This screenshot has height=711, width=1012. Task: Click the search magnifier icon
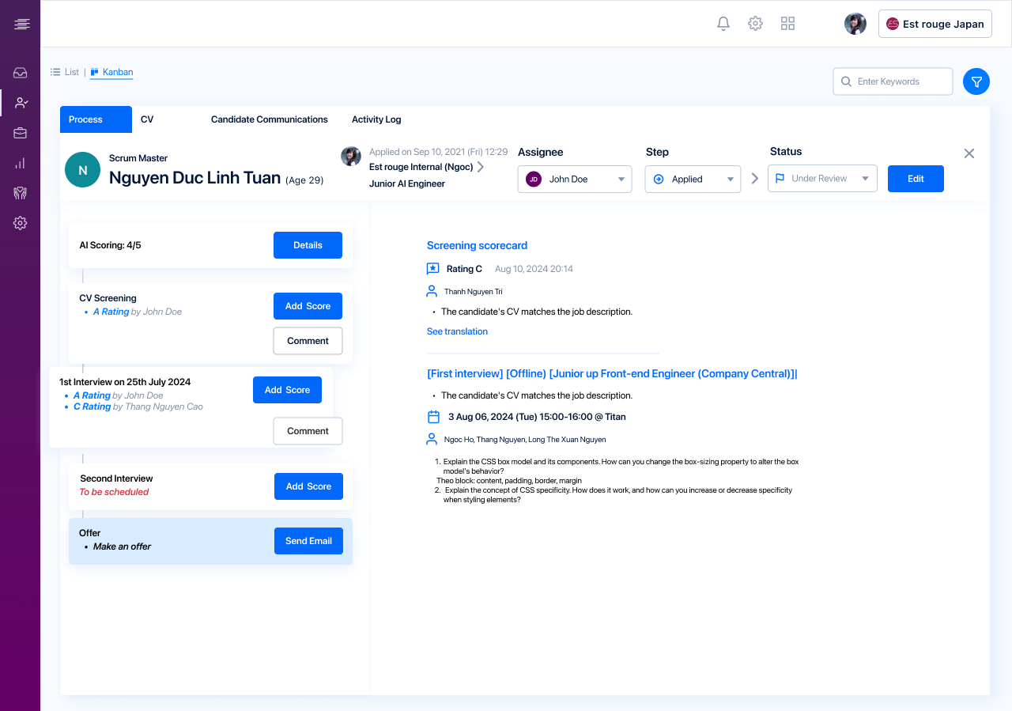pos(846,81)
